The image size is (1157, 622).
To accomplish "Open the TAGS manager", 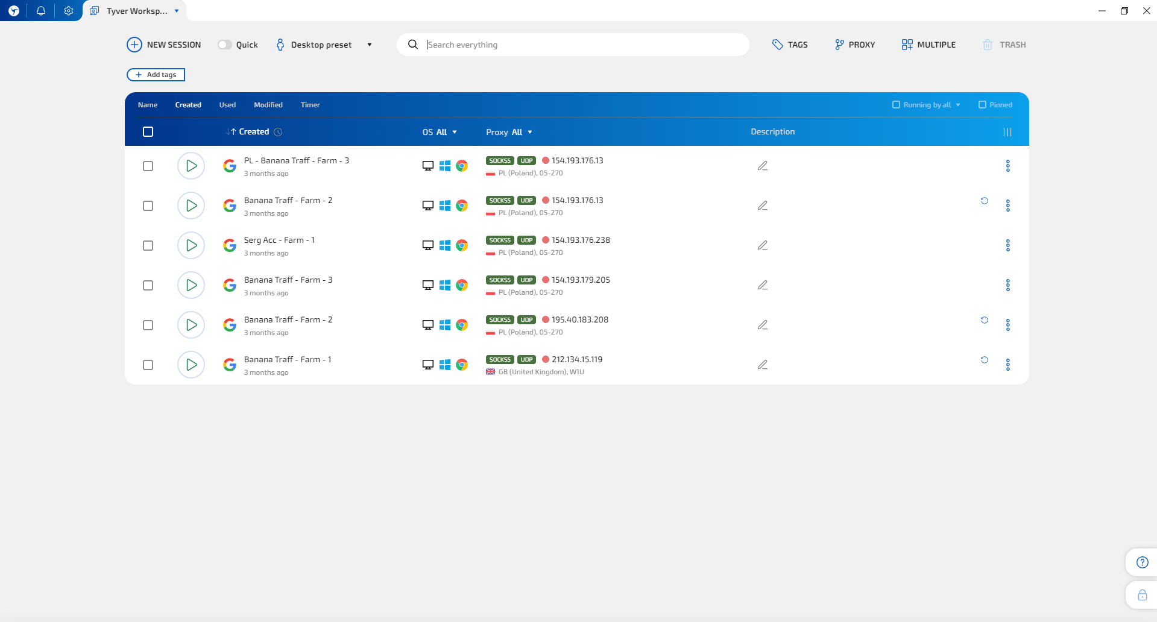I will click(790, 45).
